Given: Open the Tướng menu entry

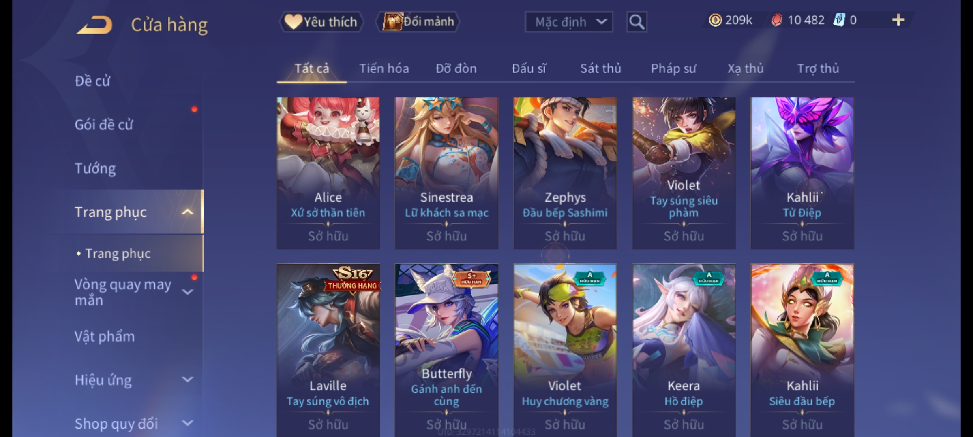Looking at the screenshot, I should (x=95, y=168).
